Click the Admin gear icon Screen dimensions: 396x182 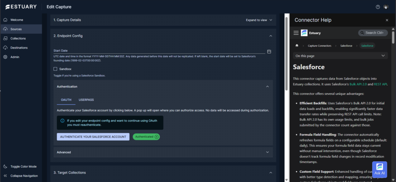point(5,57)
